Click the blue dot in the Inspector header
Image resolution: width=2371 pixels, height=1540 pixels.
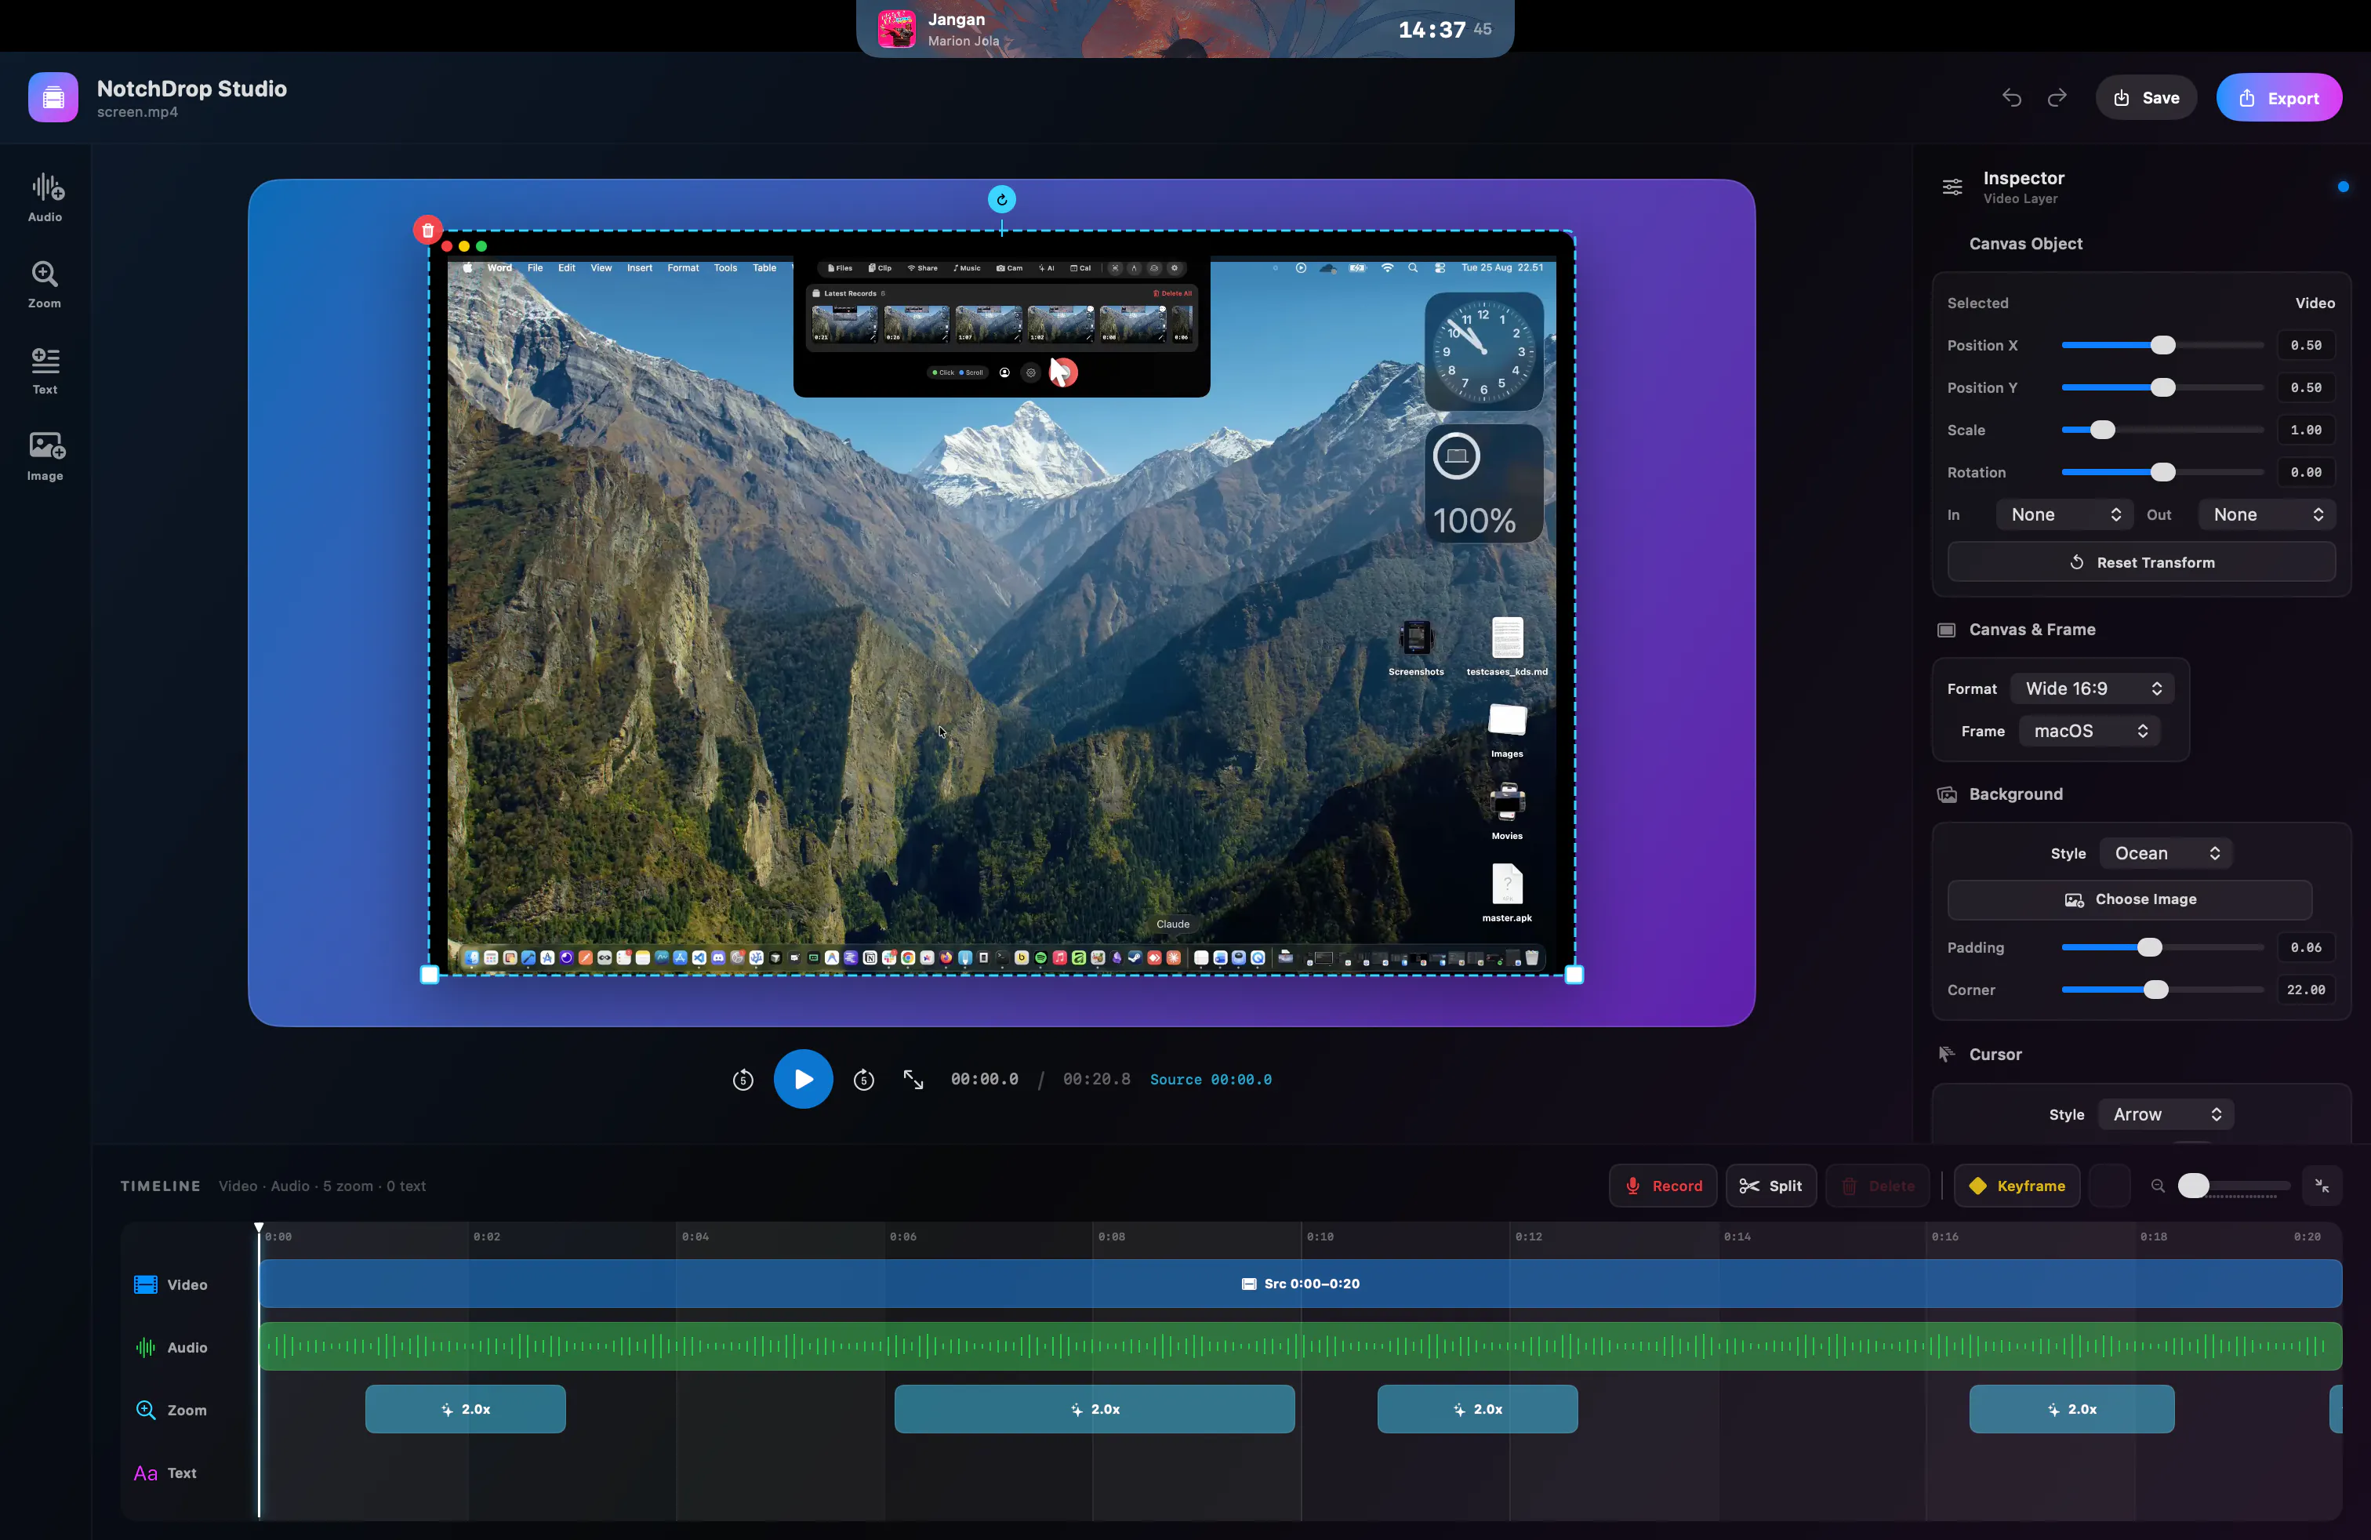tap(2343, 187)
